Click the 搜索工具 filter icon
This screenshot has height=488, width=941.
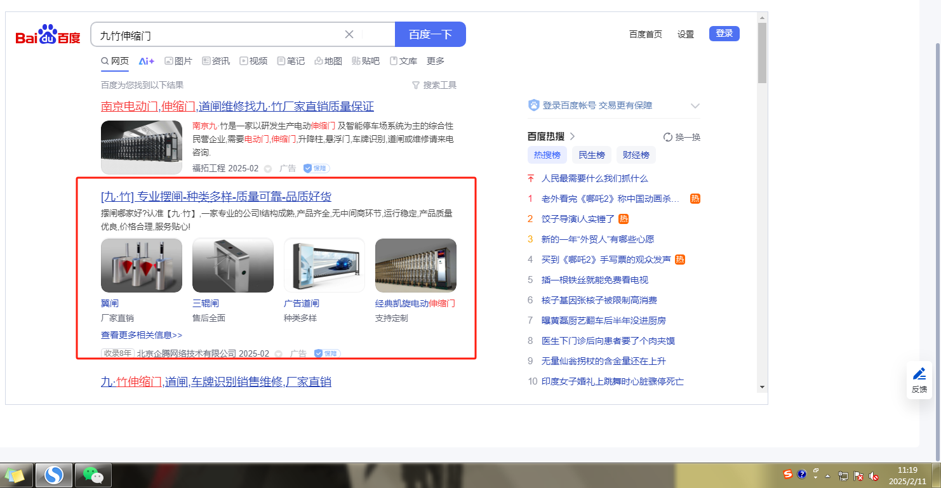point(416,85)
